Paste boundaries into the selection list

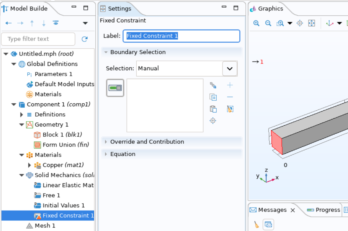point(213,109)
